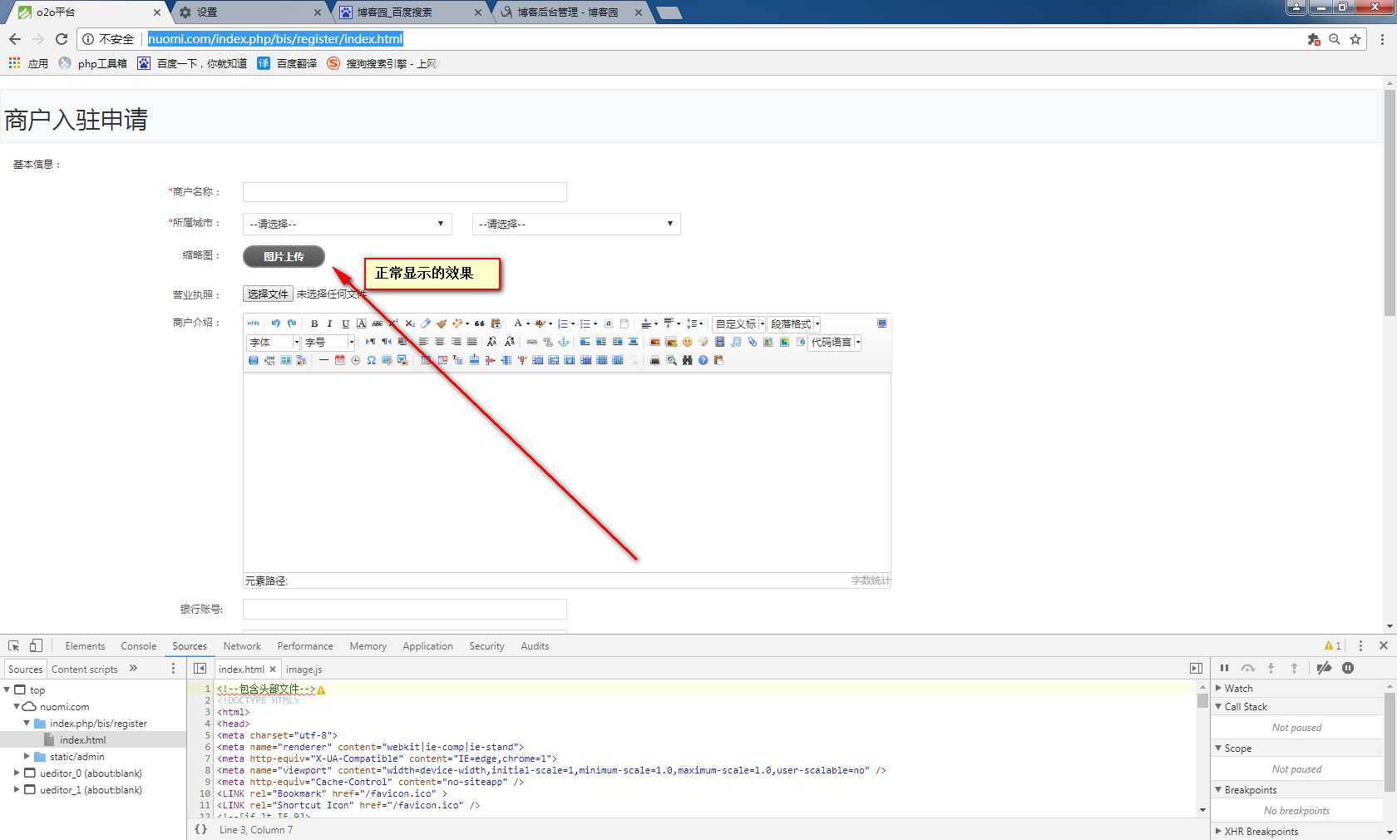Open the font color dropdown arrow
1397x840 pixels.
[x=528, y=324]
